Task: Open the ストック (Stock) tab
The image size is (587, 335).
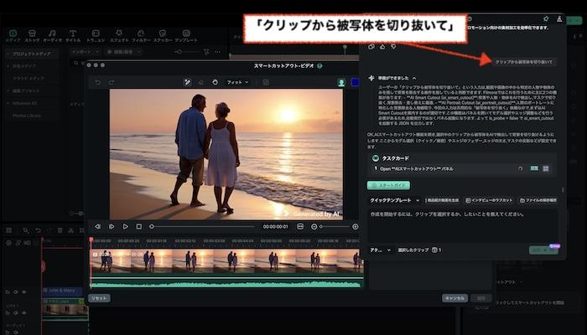Action: click(32, 36)
